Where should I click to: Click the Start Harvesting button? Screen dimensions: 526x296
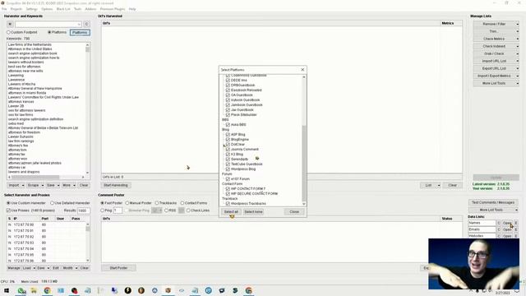[116, 185]
